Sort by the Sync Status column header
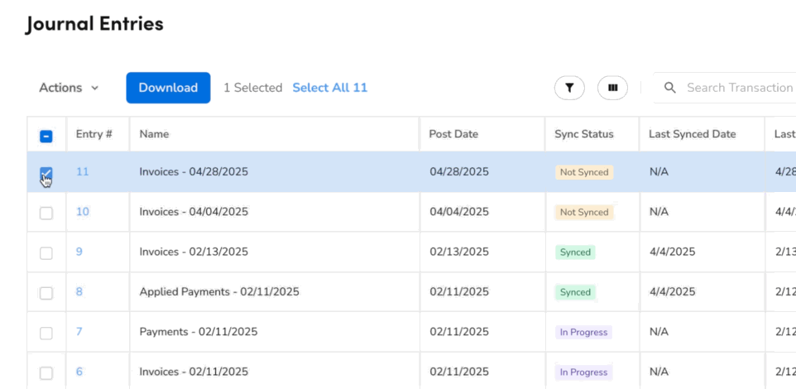The height and width of the screenshot is (389, 796). point(584,135)
